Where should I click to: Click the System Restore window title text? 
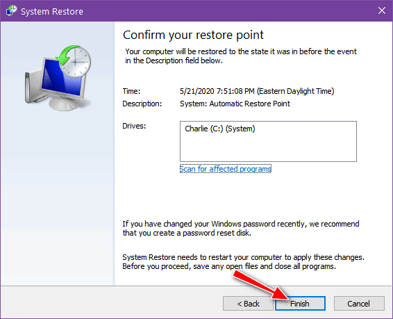click(x=52, y=12)
